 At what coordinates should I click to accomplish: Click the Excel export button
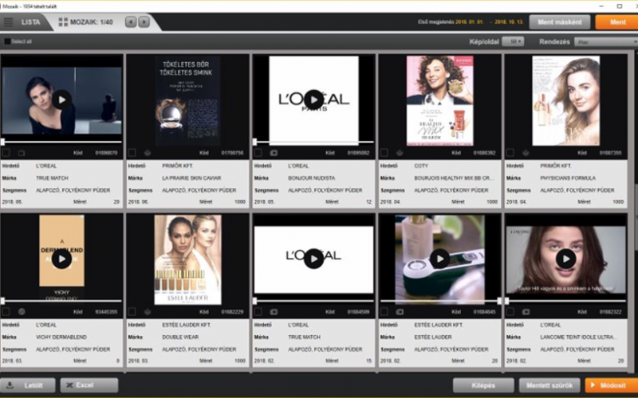[x=89, y=385]
